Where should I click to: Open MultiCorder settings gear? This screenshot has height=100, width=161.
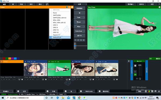[81, 91]
